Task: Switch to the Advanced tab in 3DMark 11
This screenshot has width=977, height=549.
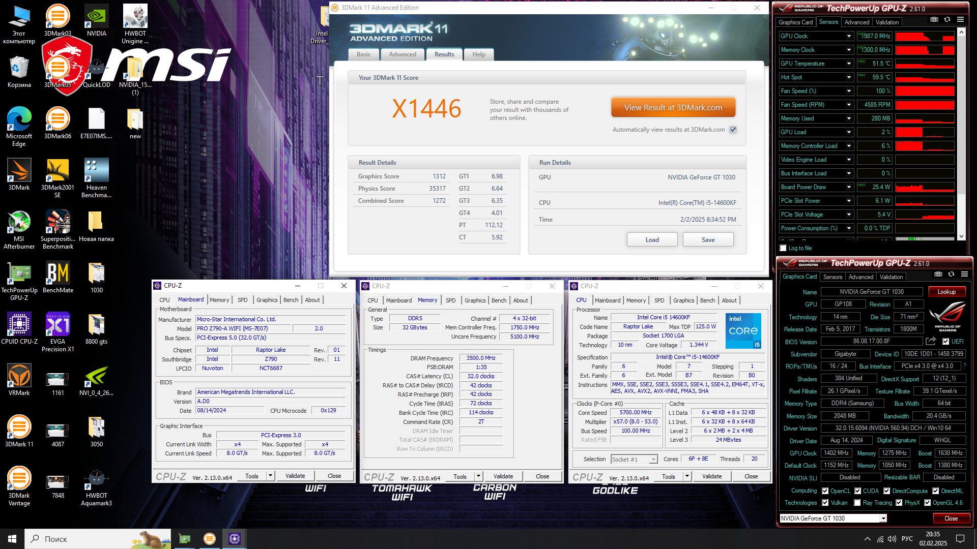Action: [x=403, y=54]
